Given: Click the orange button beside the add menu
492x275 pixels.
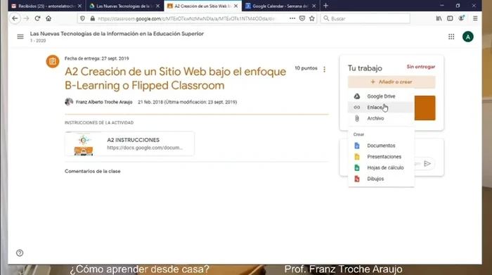Looking at the screenshot, I should pyautogui.click(x=425, y=108).
